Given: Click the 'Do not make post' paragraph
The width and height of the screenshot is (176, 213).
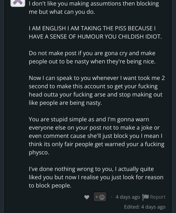Looking at the screenshot, I should tap(92, 57).
